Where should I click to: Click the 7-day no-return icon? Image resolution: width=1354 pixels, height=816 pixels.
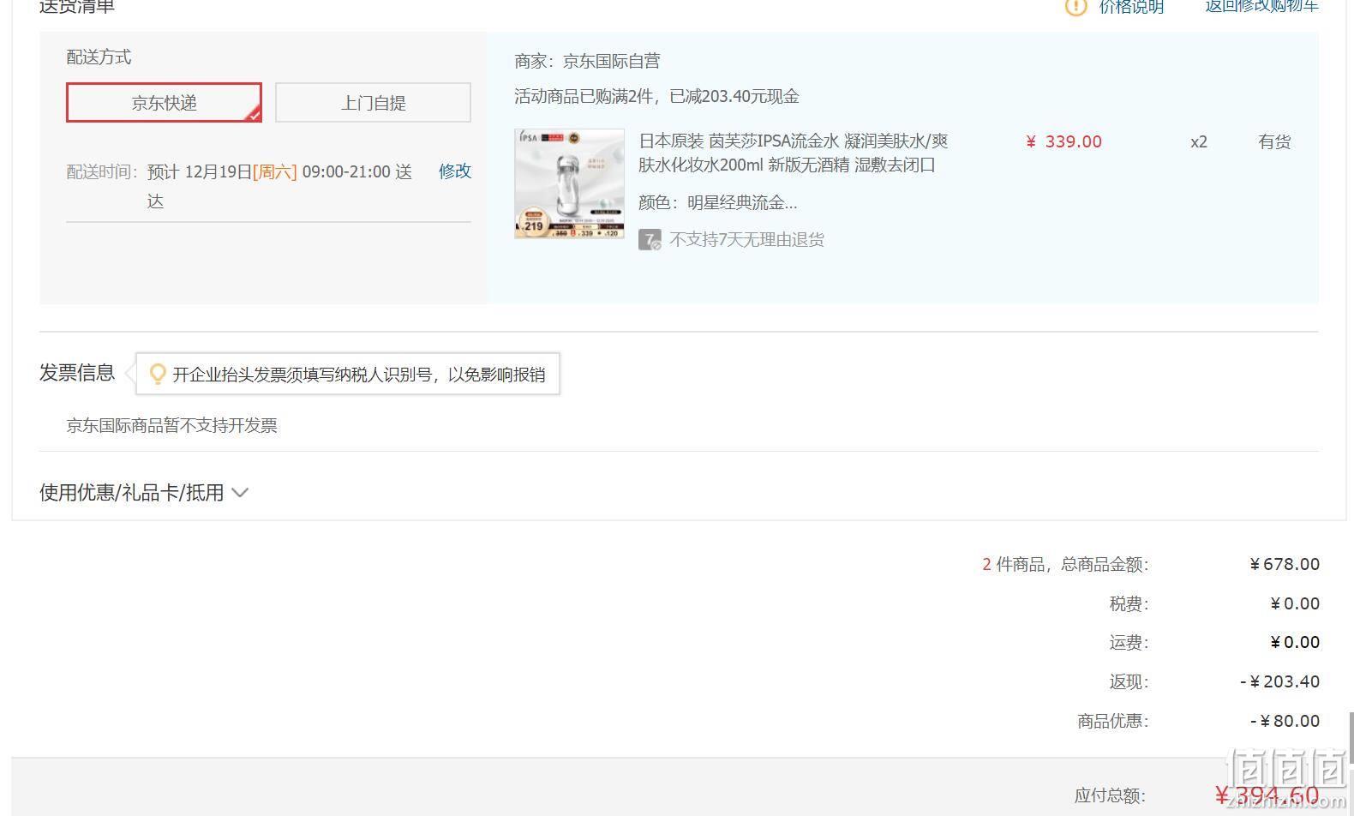click(x=650, y=240)
